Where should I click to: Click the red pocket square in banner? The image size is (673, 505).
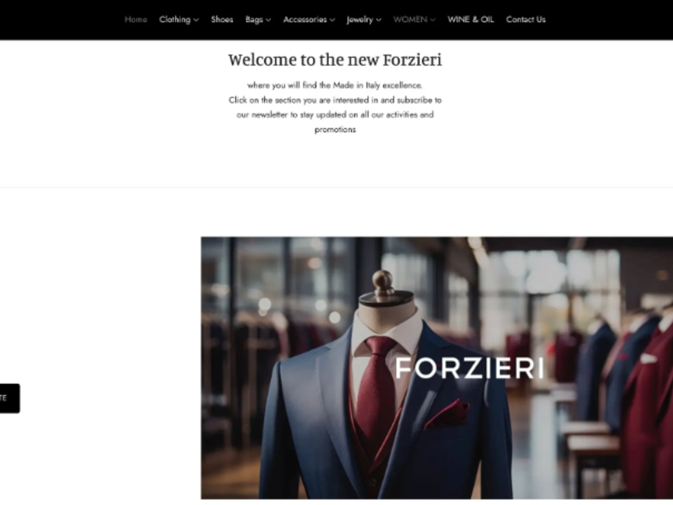tap(448, 414)
